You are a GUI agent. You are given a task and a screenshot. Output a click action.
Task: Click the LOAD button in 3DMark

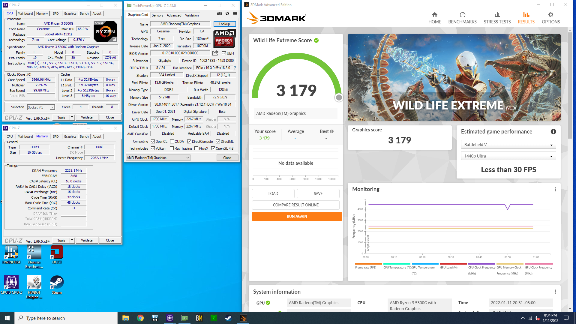tap(273, 193)
